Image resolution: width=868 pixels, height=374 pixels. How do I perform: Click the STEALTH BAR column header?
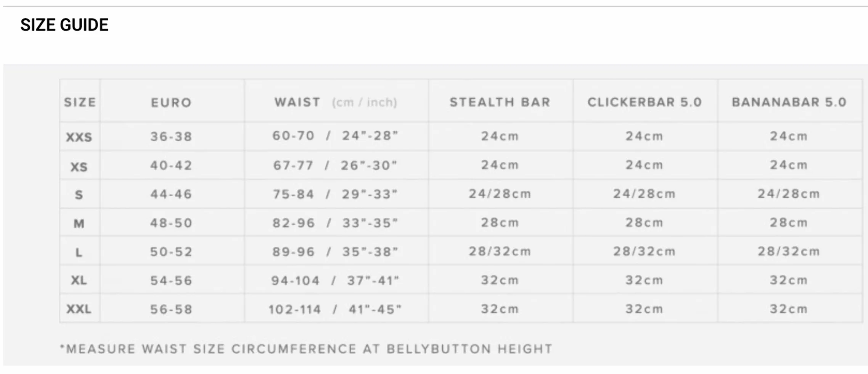click(500, 102)
